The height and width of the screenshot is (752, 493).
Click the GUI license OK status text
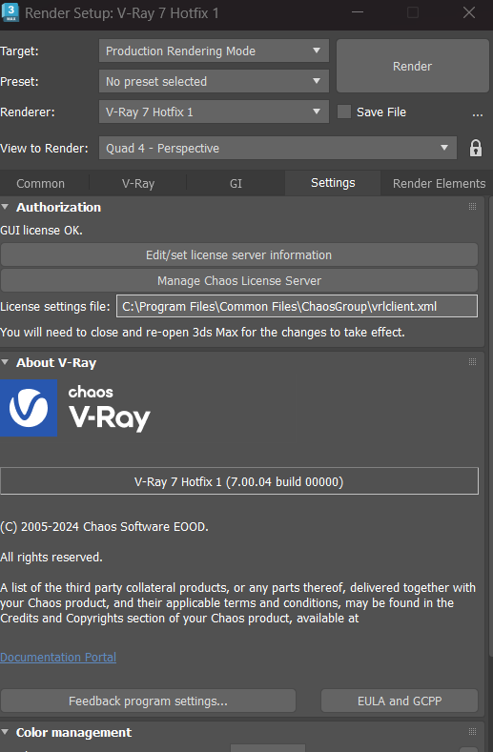click(x=41, y=231)
